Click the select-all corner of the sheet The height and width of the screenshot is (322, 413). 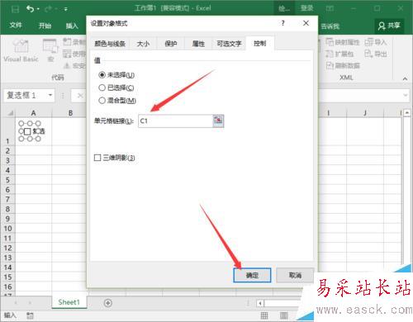tap(10, 113)
